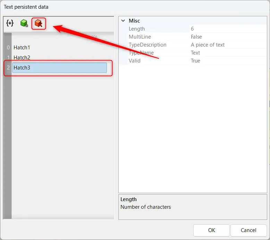Click the green cube add-item icon
The image size is (270, 240).
(x=24, y=23)
